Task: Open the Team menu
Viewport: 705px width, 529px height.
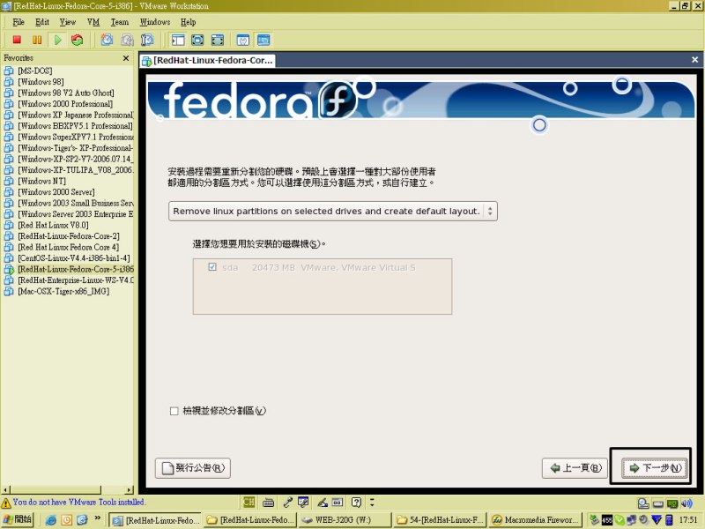Action: (120, 22)
